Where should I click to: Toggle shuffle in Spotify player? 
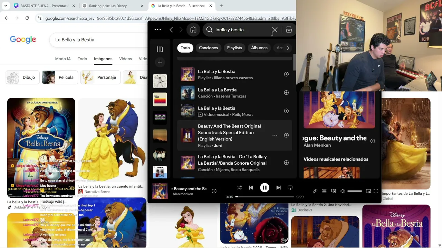239,188
